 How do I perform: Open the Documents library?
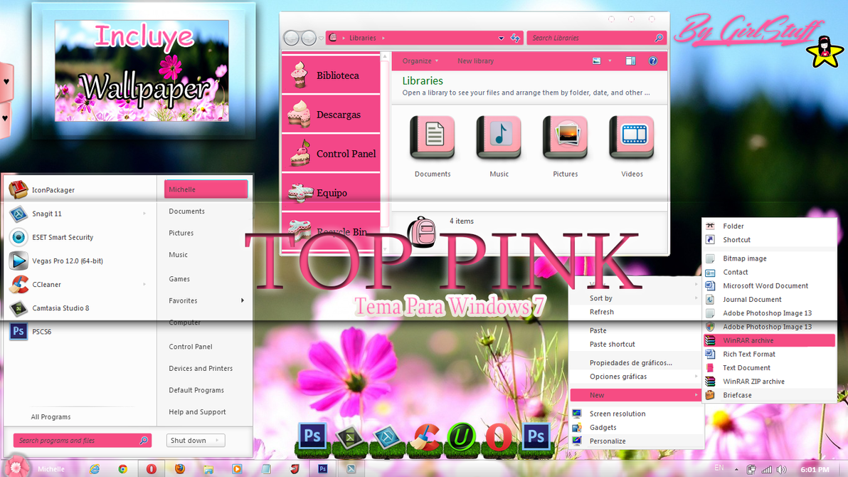[x=433, y=146]
